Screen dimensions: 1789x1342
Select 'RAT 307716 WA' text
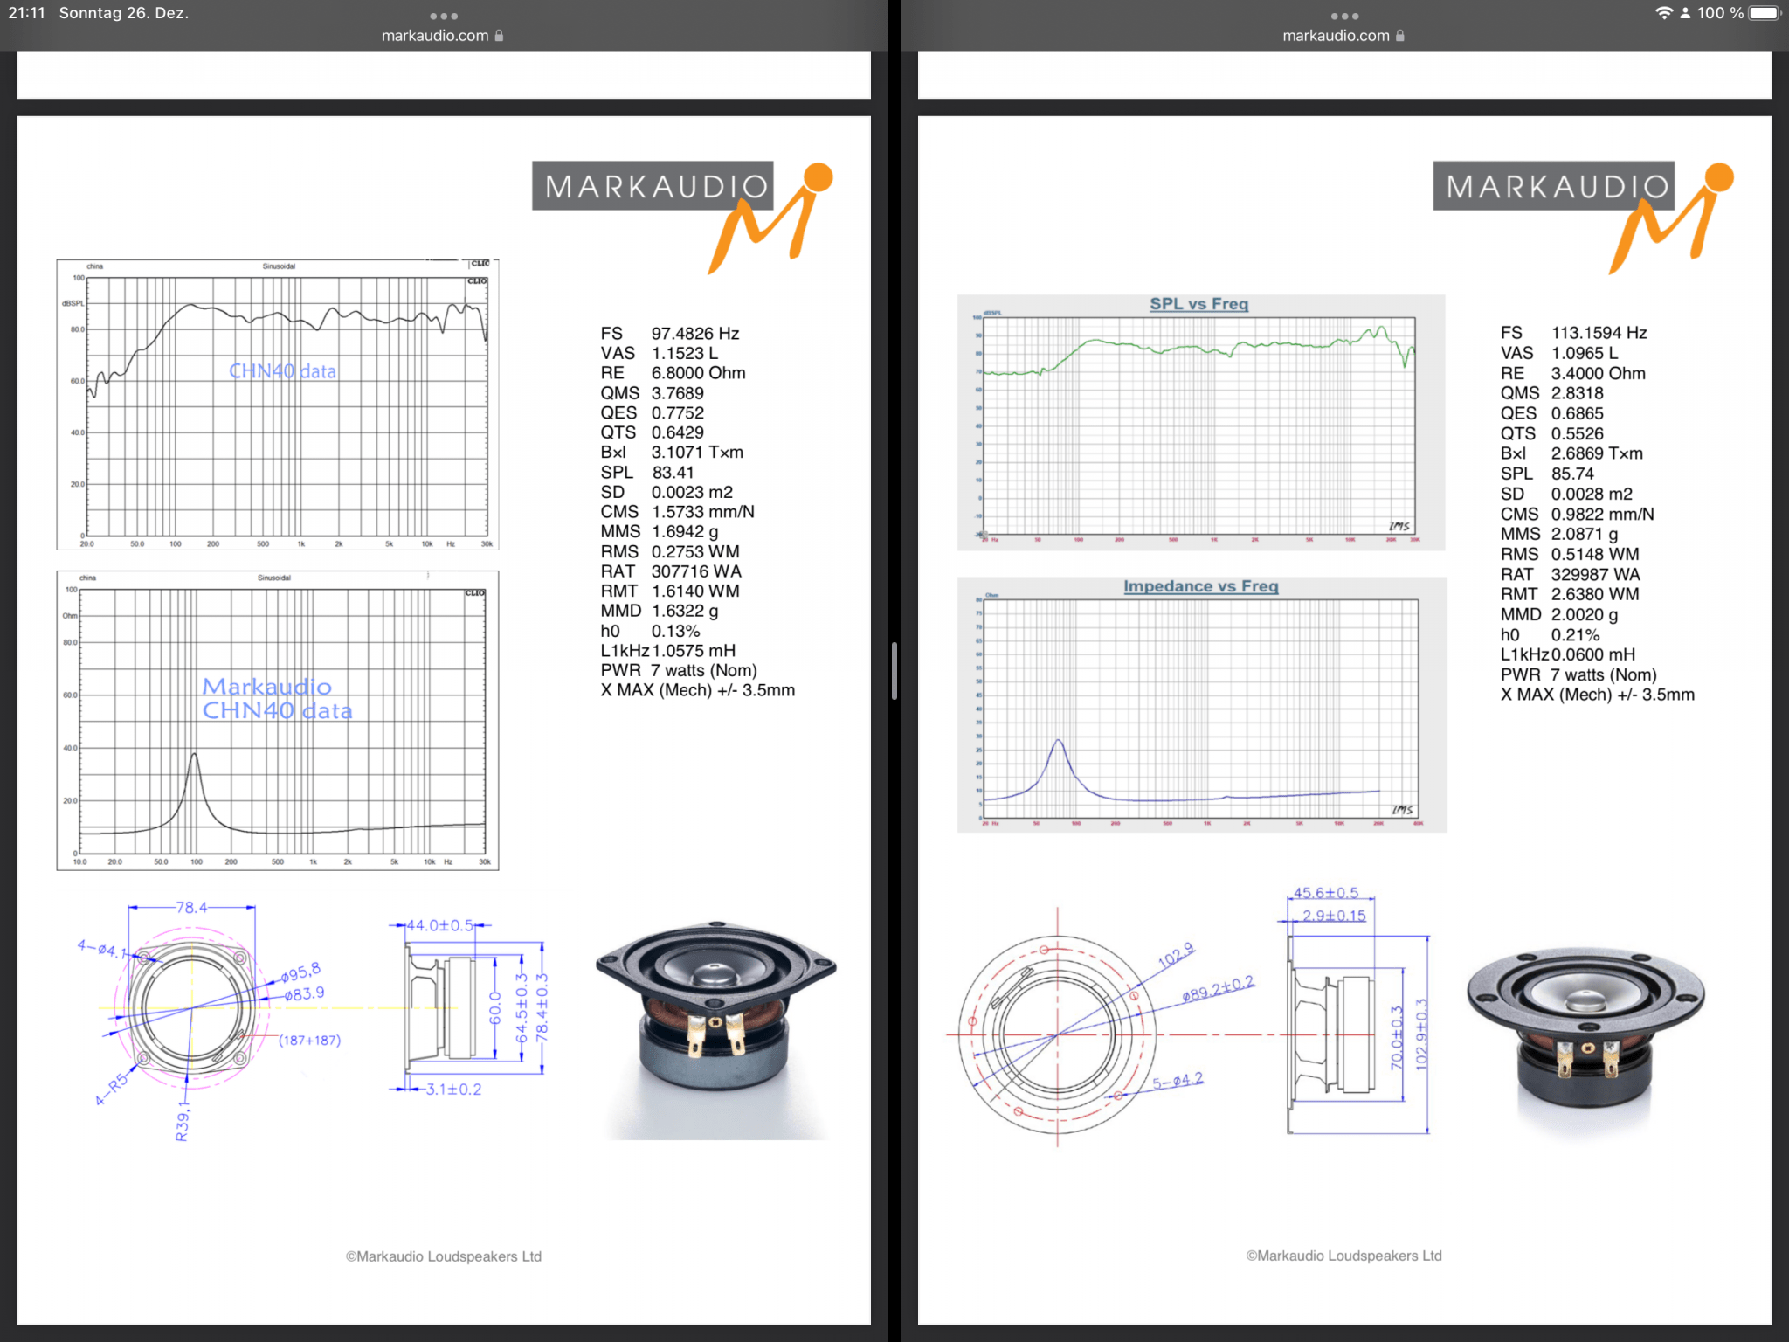coord(671,571)
